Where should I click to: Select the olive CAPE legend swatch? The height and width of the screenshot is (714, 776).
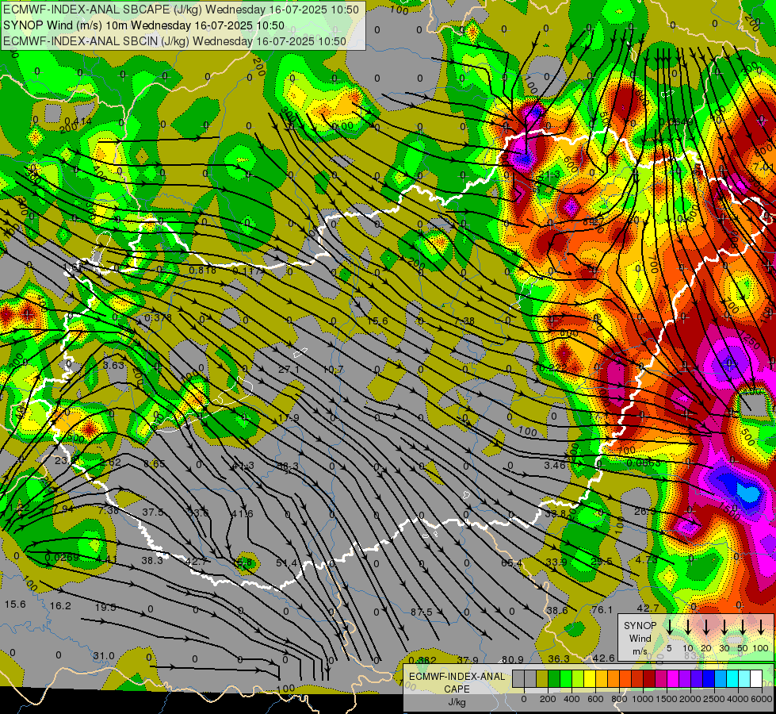tap(542, 678)
